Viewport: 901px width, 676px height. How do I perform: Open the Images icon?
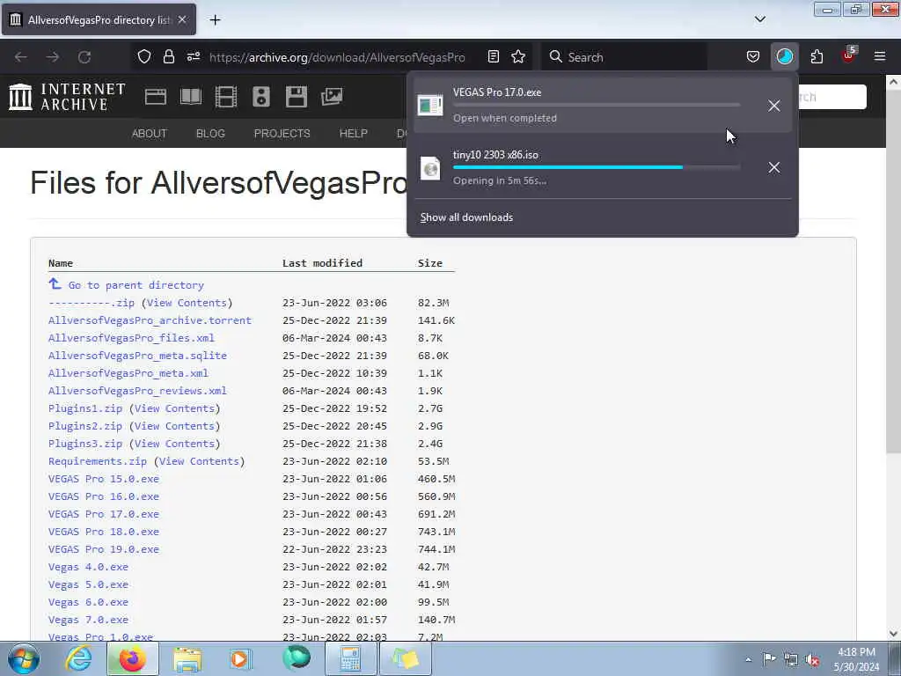click(332, 97)
